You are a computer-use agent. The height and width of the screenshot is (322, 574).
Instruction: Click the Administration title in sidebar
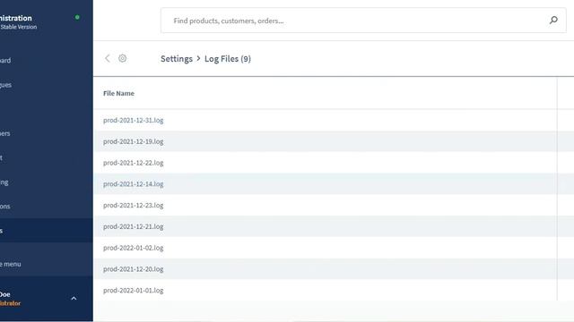pos(16,18)
